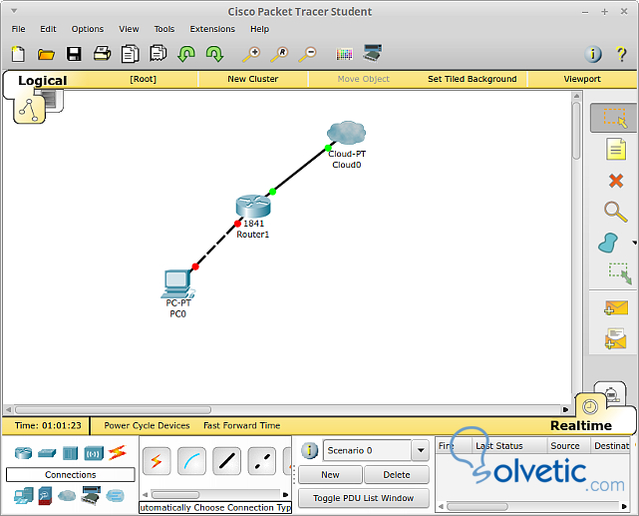Click the New file icon
This screenshot has width=639, height=516.
[x=18, y=54]
